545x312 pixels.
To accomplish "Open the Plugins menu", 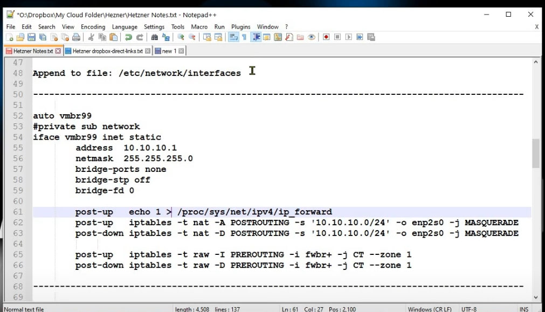I will coord(241,27).
